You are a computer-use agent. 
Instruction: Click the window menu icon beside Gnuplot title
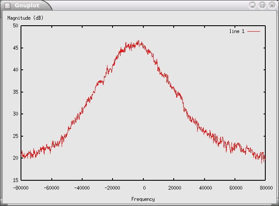coord(7,6)
